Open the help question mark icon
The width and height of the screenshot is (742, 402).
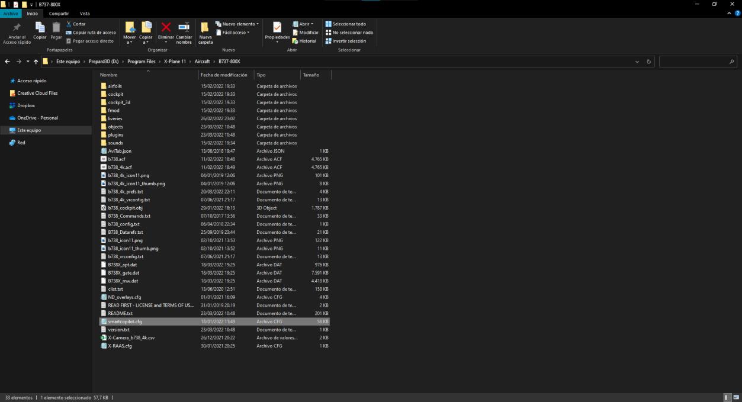736,14
